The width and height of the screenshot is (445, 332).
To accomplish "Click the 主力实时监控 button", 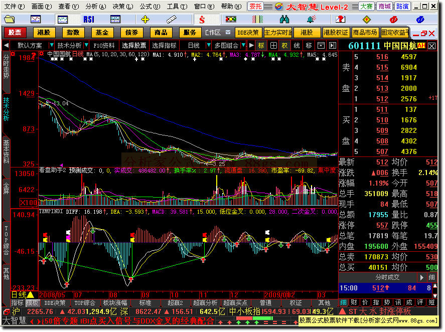I will 278,33.
